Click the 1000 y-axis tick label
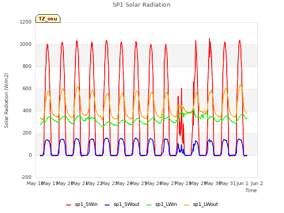 tap(26, 44)
